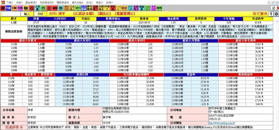
Task: Follow the IC設計全部 link
Action: click(x=83, y=14)
